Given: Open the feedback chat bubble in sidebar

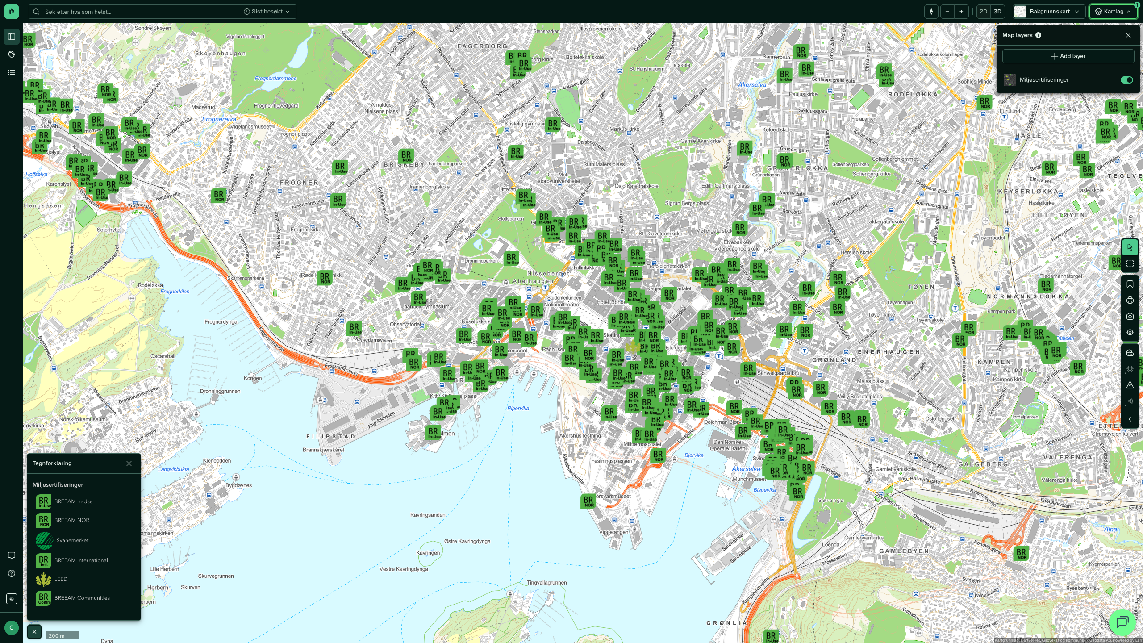Looking at the screenshot, I should tap(12, 555).
